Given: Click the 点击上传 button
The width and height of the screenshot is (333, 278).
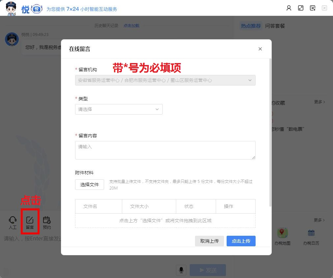Looking at the screenshot, I should coord(241,241).
